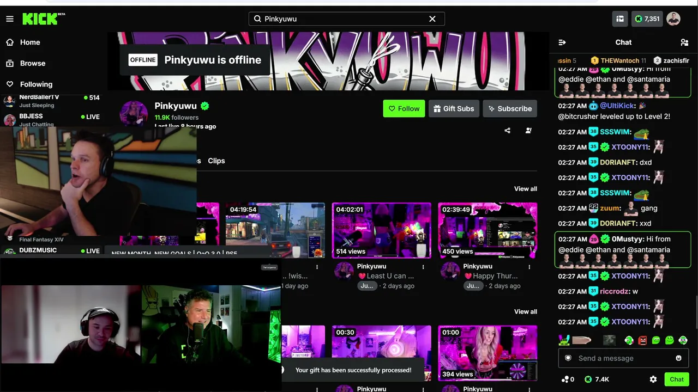Open options for the '!wis...' video
The height and width of the screenshot is (392, 698).
coord(317,267)
